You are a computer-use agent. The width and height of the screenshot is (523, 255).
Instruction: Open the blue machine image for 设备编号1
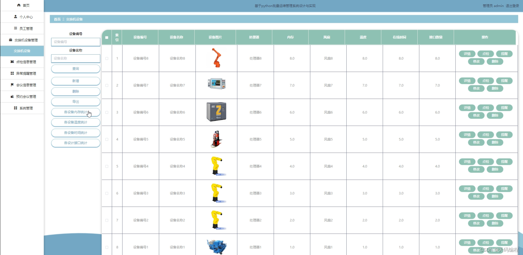pos(216,247)
